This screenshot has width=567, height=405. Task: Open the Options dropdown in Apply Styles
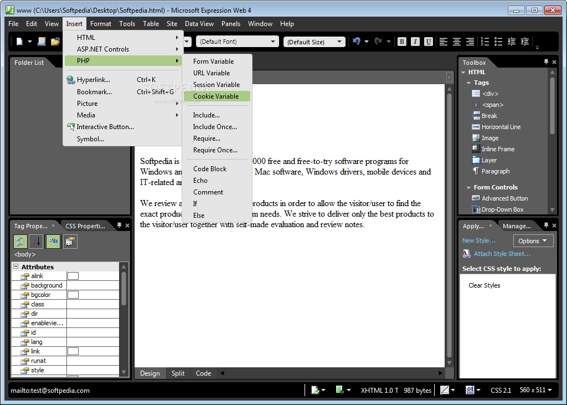click(533, 240)
